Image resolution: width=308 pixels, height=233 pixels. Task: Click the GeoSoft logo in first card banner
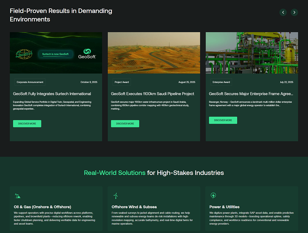[87, 54]
